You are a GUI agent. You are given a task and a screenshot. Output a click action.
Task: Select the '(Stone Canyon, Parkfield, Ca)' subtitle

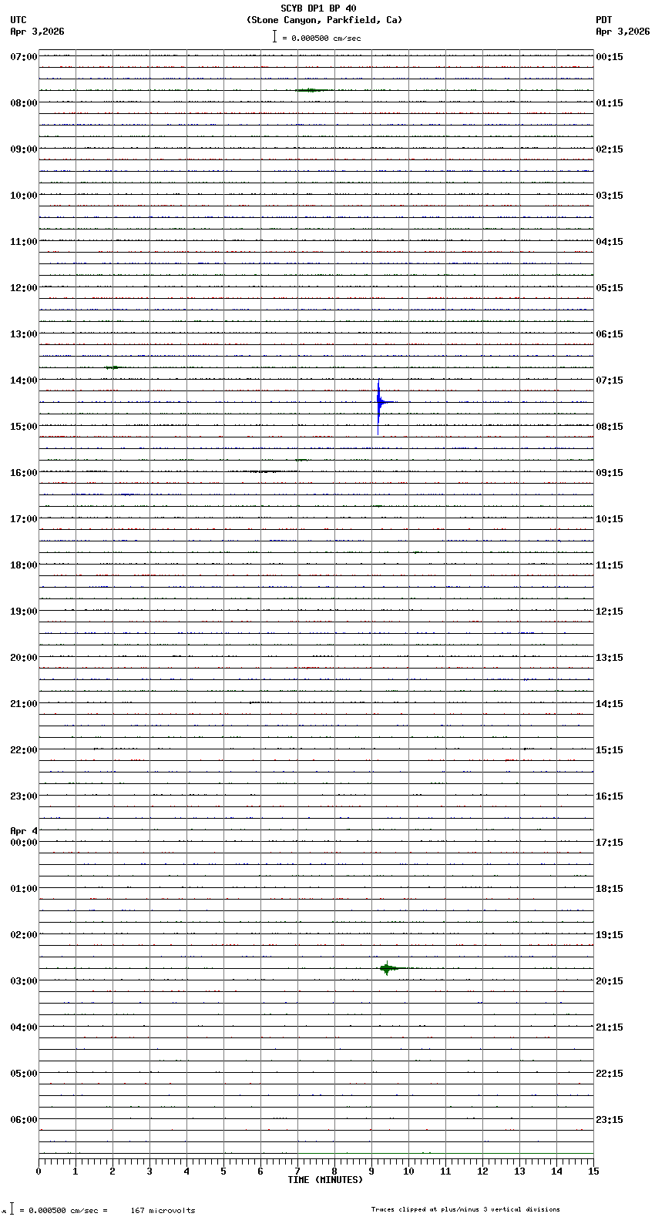(324, 20)
